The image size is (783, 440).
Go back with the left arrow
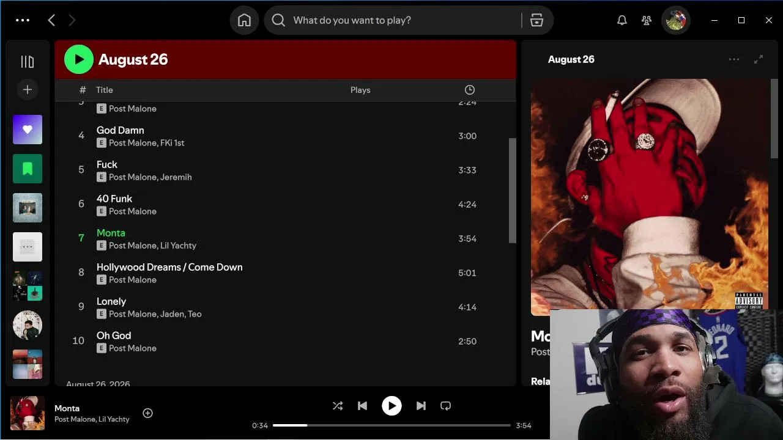51,20
